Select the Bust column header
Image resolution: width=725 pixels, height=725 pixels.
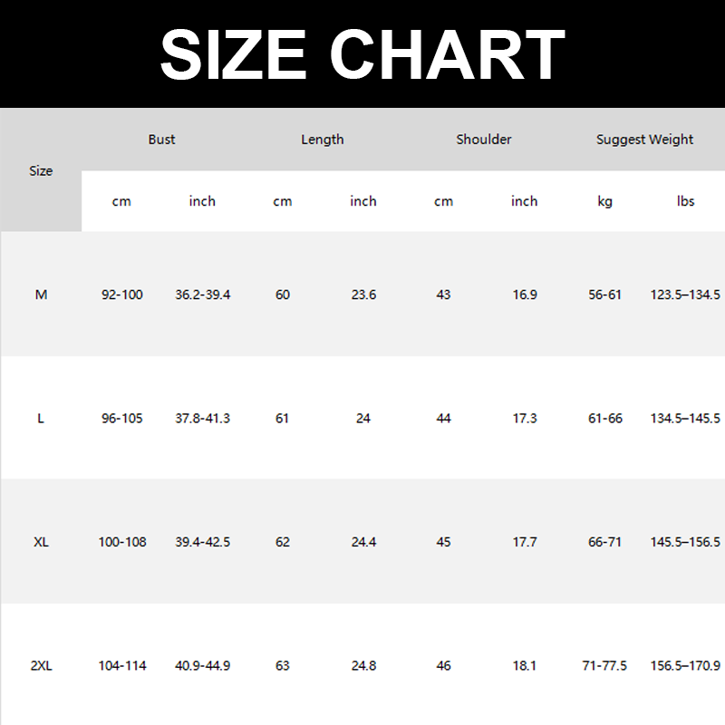pos(161,140)
